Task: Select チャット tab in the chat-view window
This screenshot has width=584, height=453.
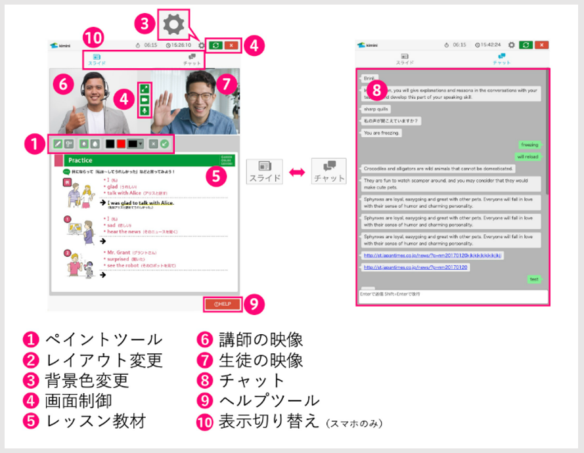Action: click(502, 59)
